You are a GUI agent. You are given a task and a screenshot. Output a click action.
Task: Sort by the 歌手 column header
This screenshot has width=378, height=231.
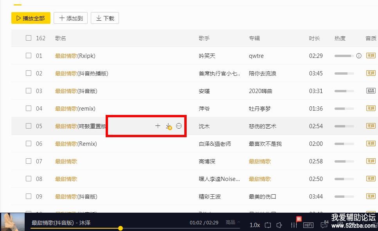pos(204,38)
